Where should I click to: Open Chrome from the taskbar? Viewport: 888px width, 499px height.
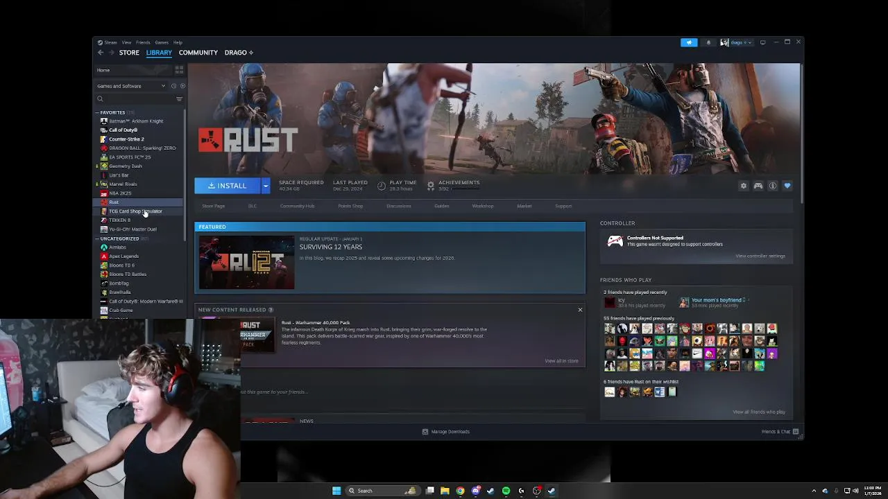pos(460,491)
